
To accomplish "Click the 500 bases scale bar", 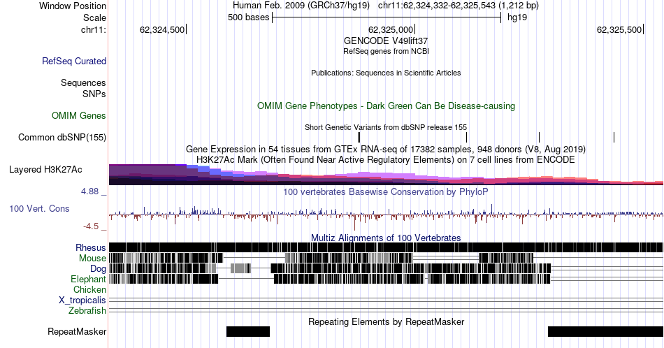I will coord(387,17).
